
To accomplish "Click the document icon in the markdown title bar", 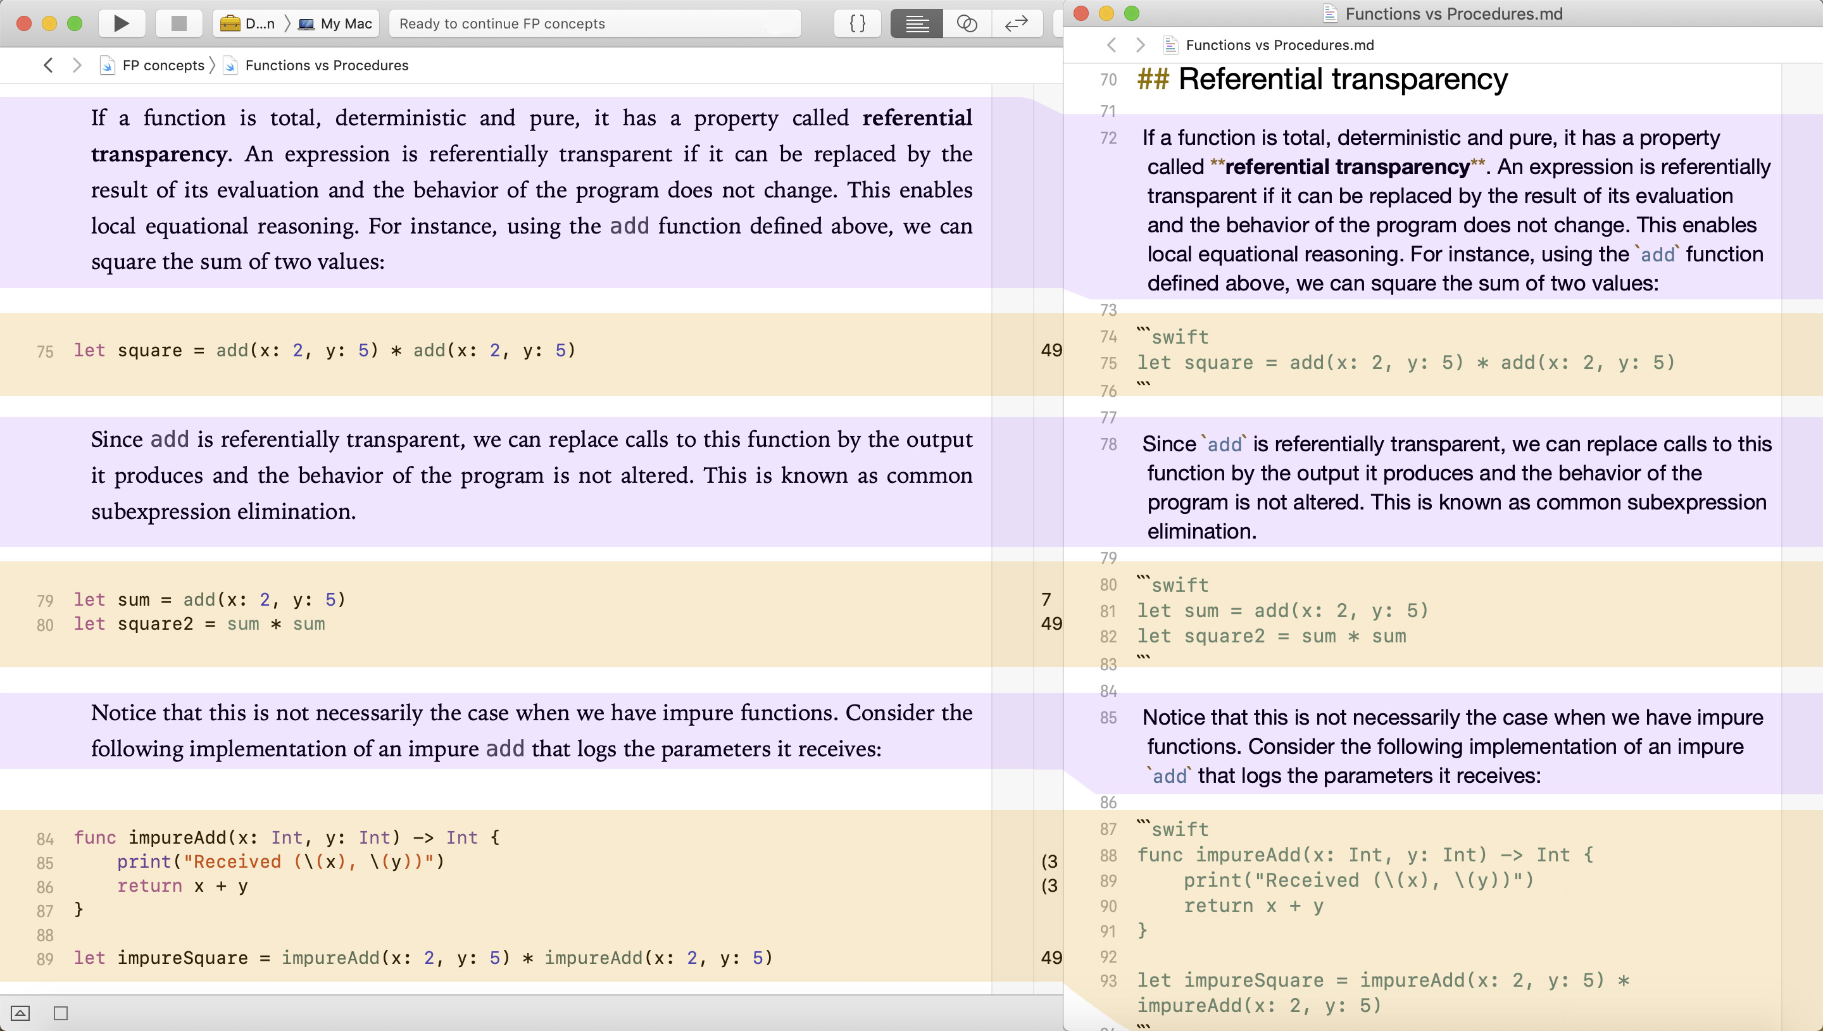I will pos(1331,13).
